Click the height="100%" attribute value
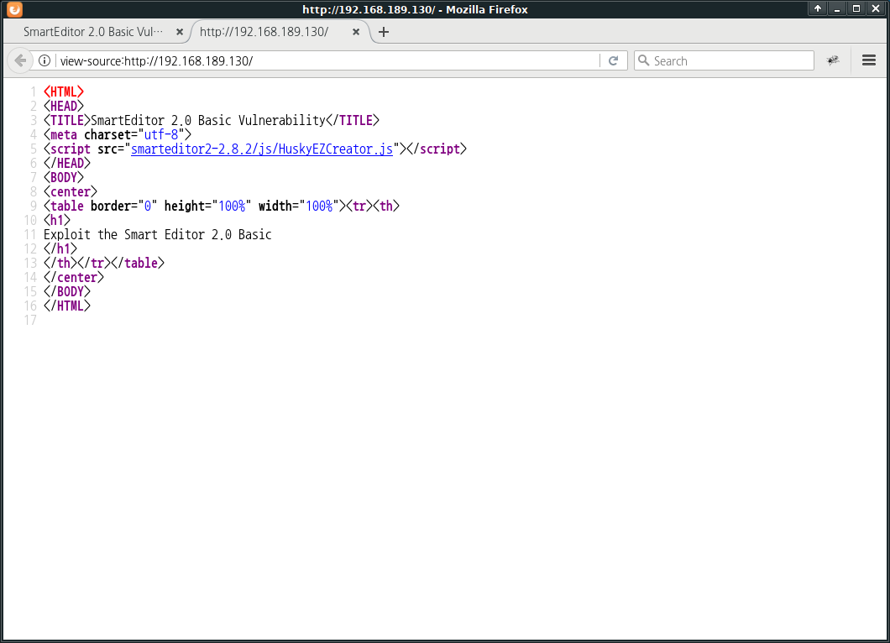The width and height of the screenshot is (890, 643). (232, 206)
